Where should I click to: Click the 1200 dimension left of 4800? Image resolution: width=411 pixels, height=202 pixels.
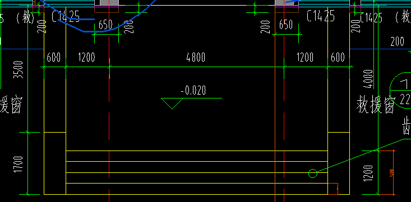(86, 57)
